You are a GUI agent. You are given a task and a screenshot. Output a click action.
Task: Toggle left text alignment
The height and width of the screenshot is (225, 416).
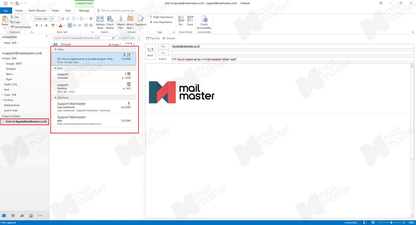(70, 25)
